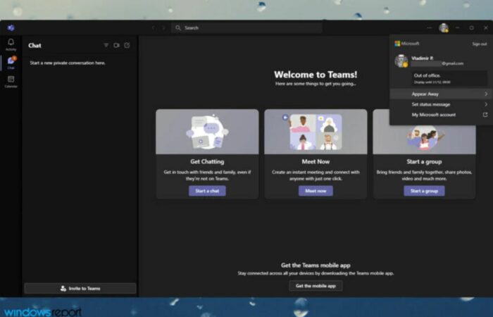Click the Vladimir P. account name
Image resolution: width=493 pixels, height=317 pixels.
tap(423, 58)
